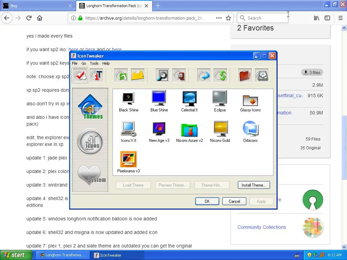The image size is (347, 260).
Task: Click the archive.org address bar URL
Action: 144,18
